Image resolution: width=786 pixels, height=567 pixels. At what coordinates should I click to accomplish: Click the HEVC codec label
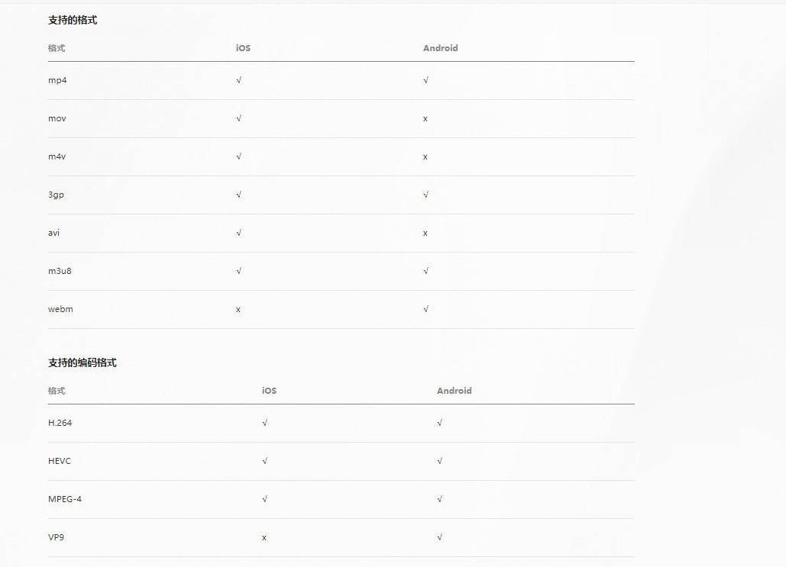coord(59,461)
